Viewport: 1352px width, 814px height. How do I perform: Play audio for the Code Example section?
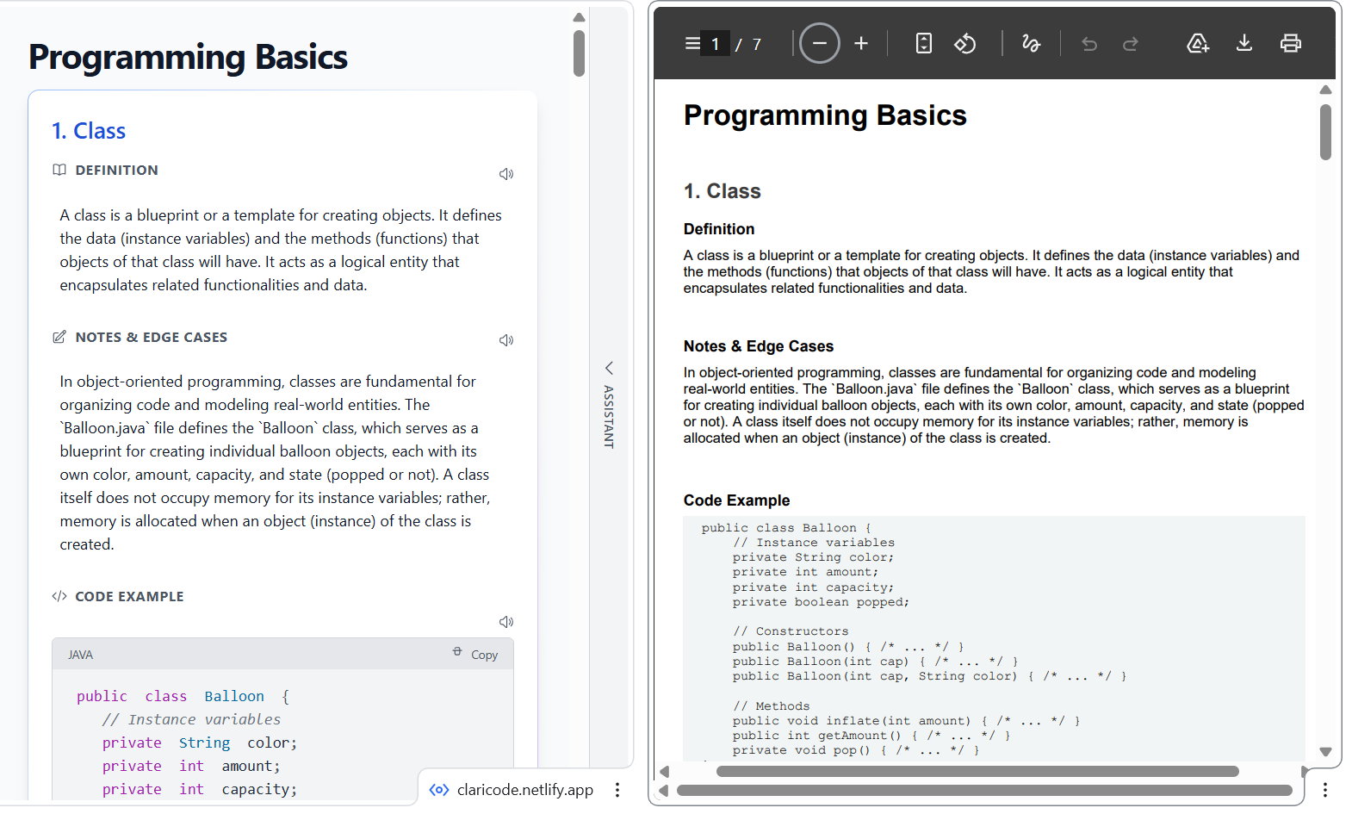pyautogui.click(x=506, y=622)
